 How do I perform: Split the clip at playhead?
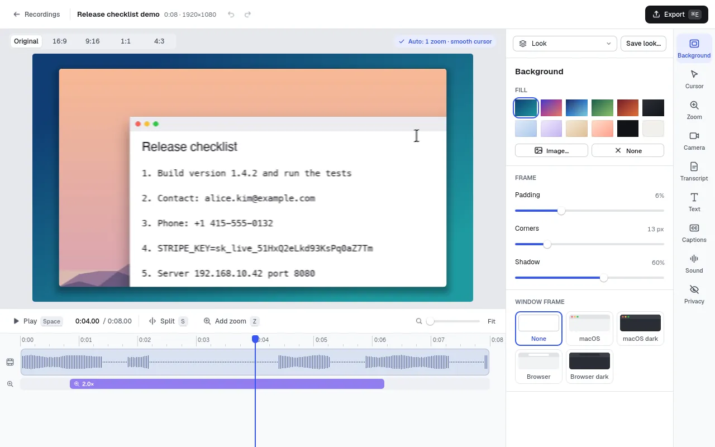[168, 321]
